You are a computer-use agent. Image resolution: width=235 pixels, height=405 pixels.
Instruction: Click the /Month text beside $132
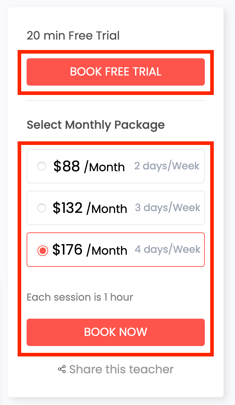point(107,209)
